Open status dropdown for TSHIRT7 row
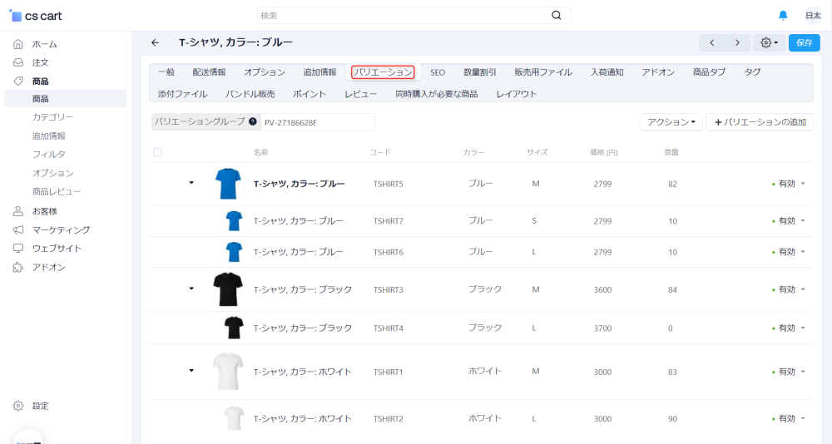This screenshot has height=444, width=832. point(789,220)
